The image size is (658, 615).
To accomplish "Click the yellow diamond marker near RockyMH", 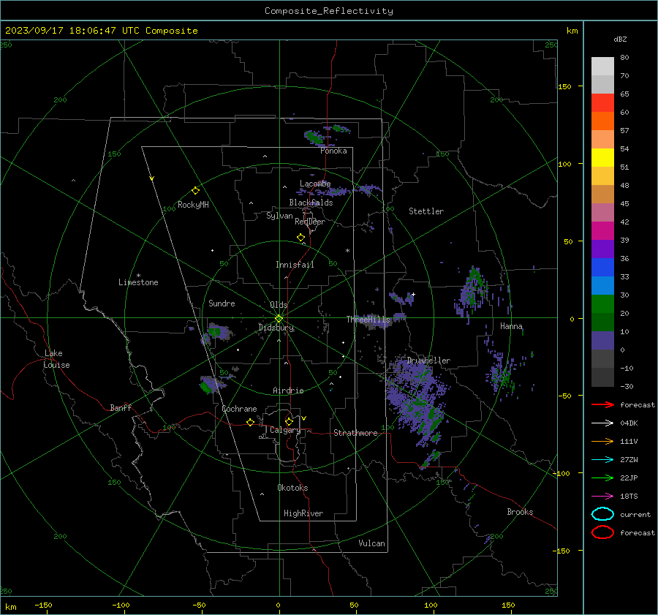I will click(x=195, y=191).
